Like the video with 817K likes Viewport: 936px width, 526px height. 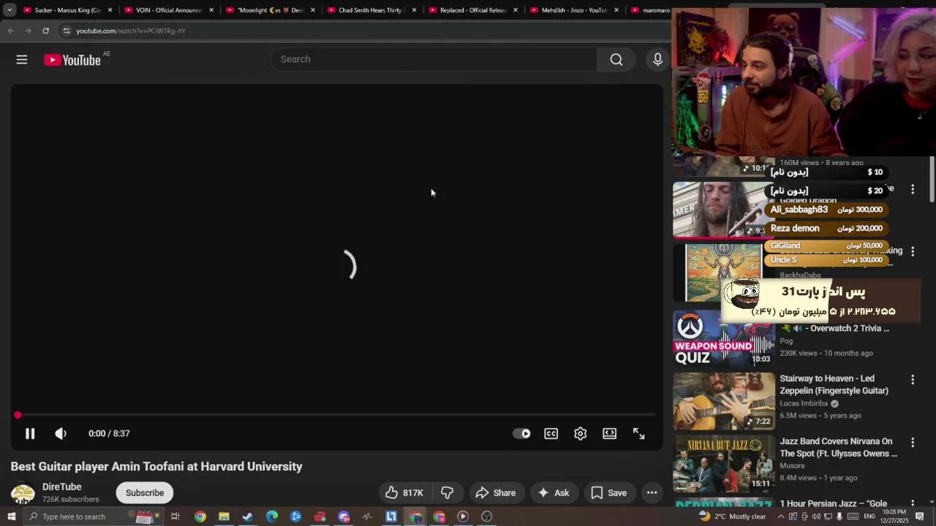click(404, 492)
